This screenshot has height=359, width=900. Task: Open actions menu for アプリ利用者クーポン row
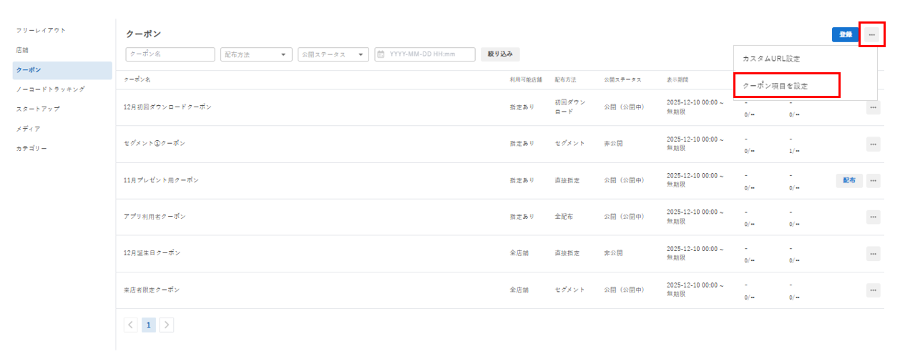tap(873, 217)
